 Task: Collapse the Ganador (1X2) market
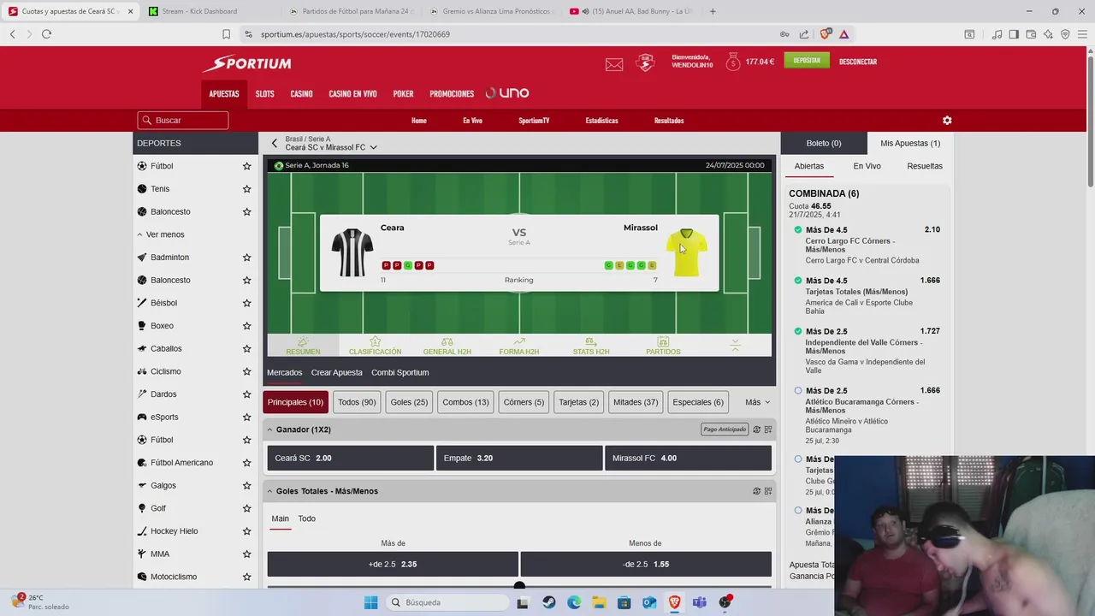269,429
